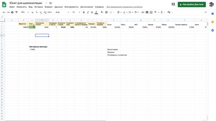Insert a comment from toolbar
Screen dimensions: 216x121
point(147,12)
